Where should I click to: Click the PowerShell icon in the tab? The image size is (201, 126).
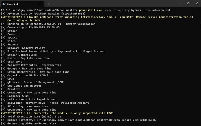coord(4,4)
